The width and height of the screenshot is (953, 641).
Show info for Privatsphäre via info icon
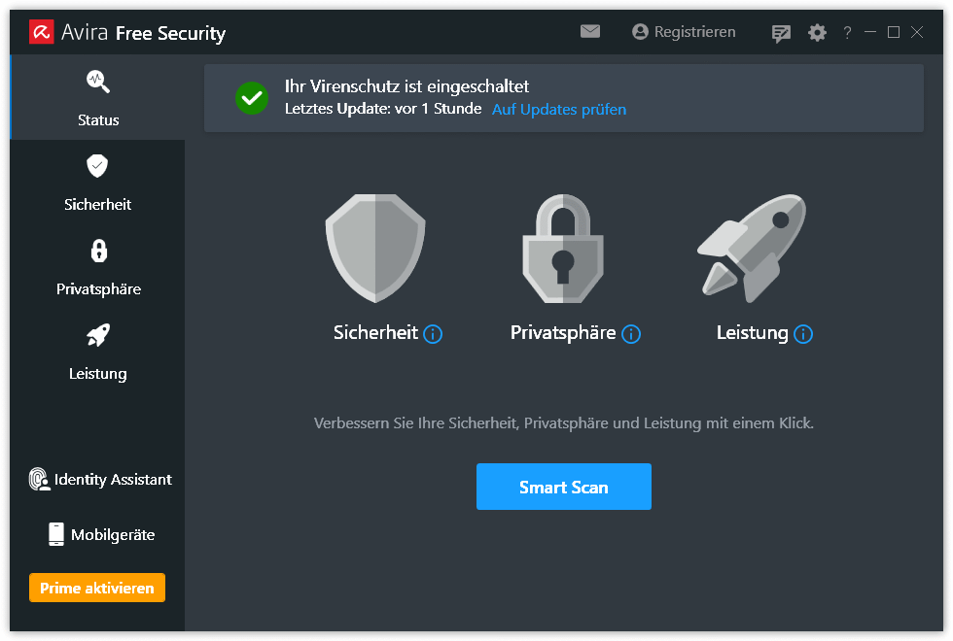point(631,334)
